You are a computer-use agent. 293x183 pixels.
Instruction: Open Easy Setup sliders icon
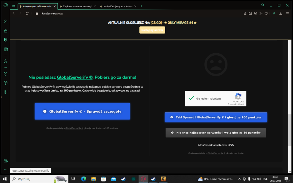tap(287, 13)
